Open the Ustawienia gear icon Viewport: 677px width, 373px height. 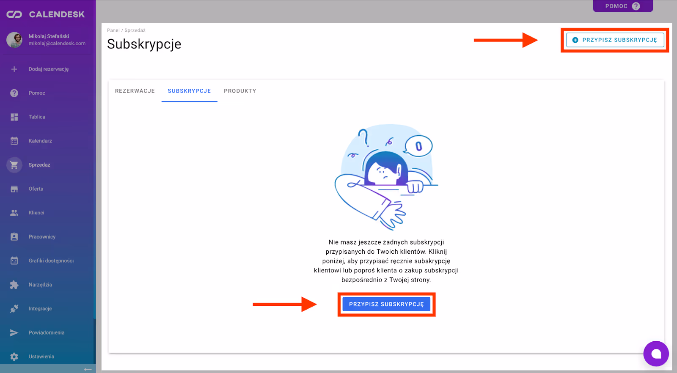coord(14,357)
